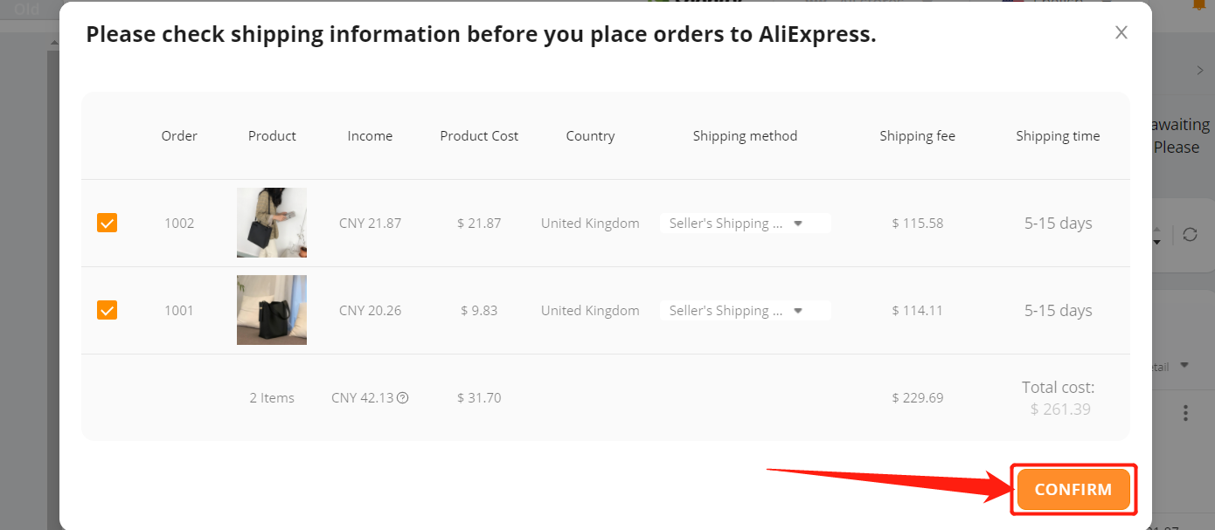
Task: Click the refresh icon behind the dialog
Action: click(x=1190, y=234)
